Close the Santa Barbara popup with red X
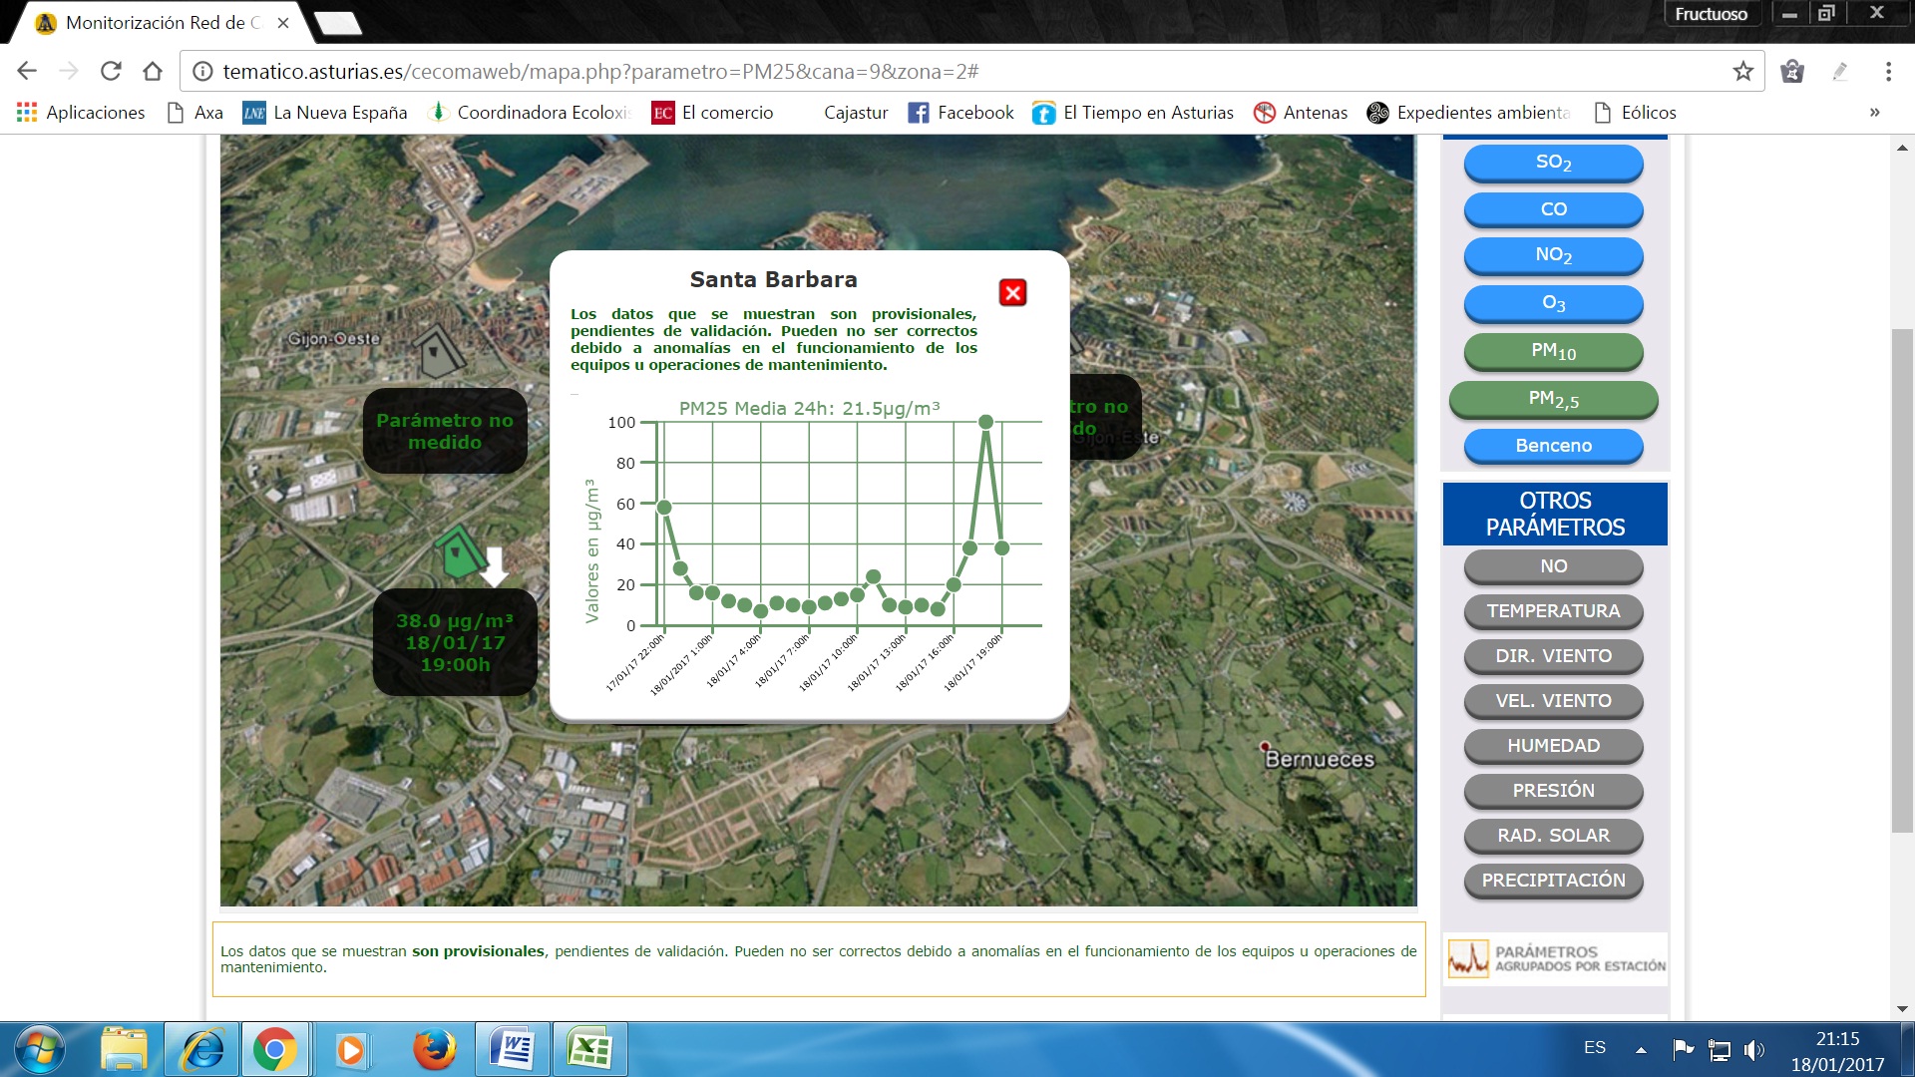Viewport: 1915px width, 1077px height. (1012, 292)
